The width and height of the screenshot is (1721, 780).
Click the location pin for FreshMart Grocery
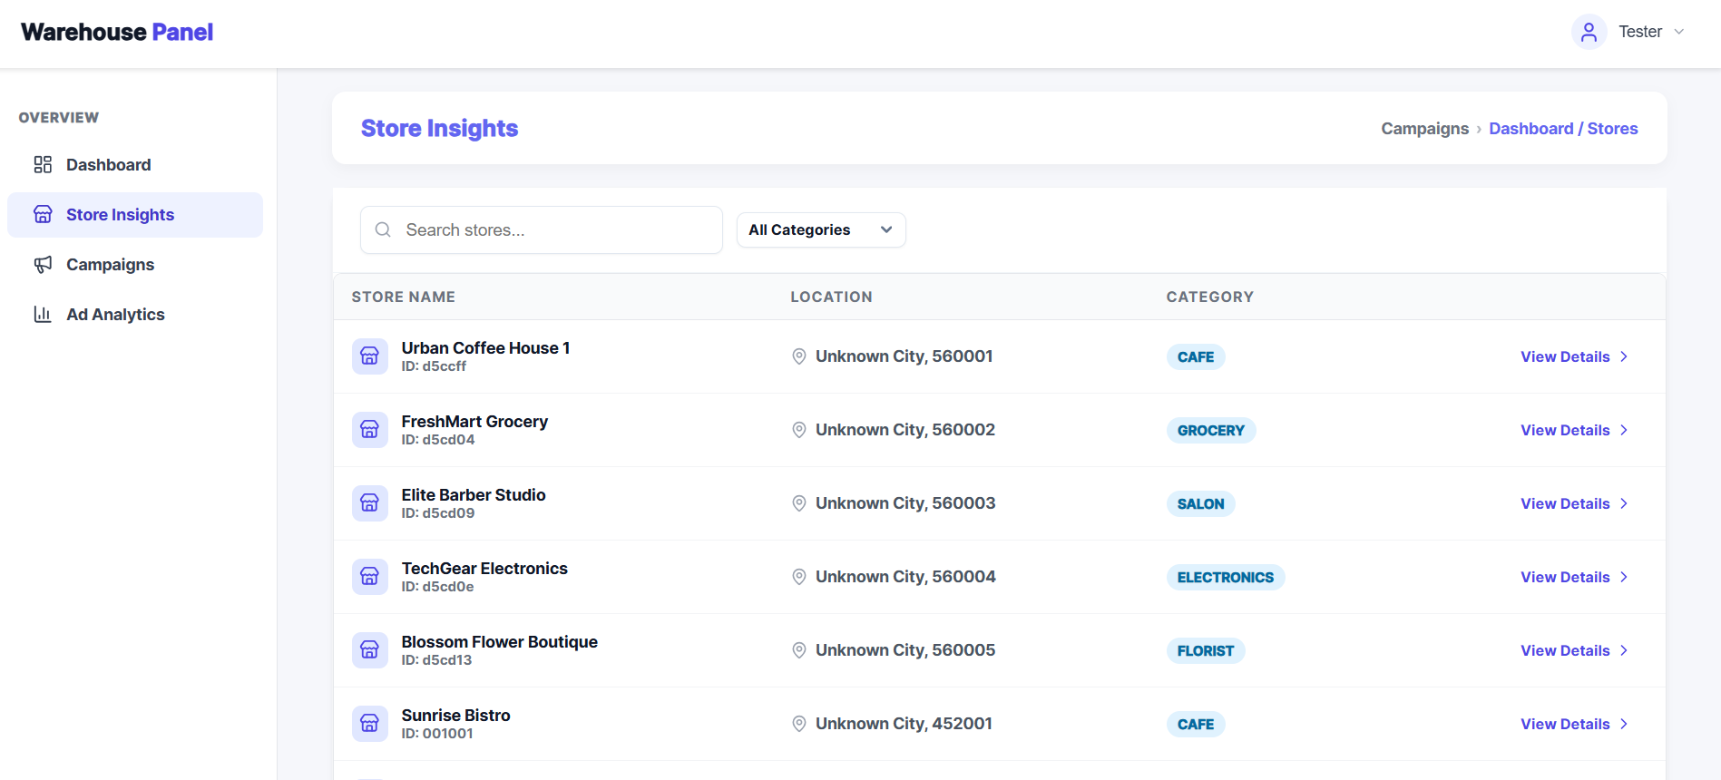click(798, 430)
